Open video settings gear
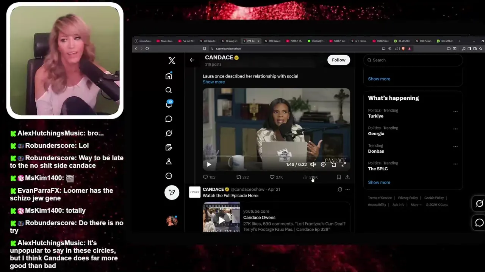The width and height of the screenshot is (485, 272). click(x=323, y=164)
